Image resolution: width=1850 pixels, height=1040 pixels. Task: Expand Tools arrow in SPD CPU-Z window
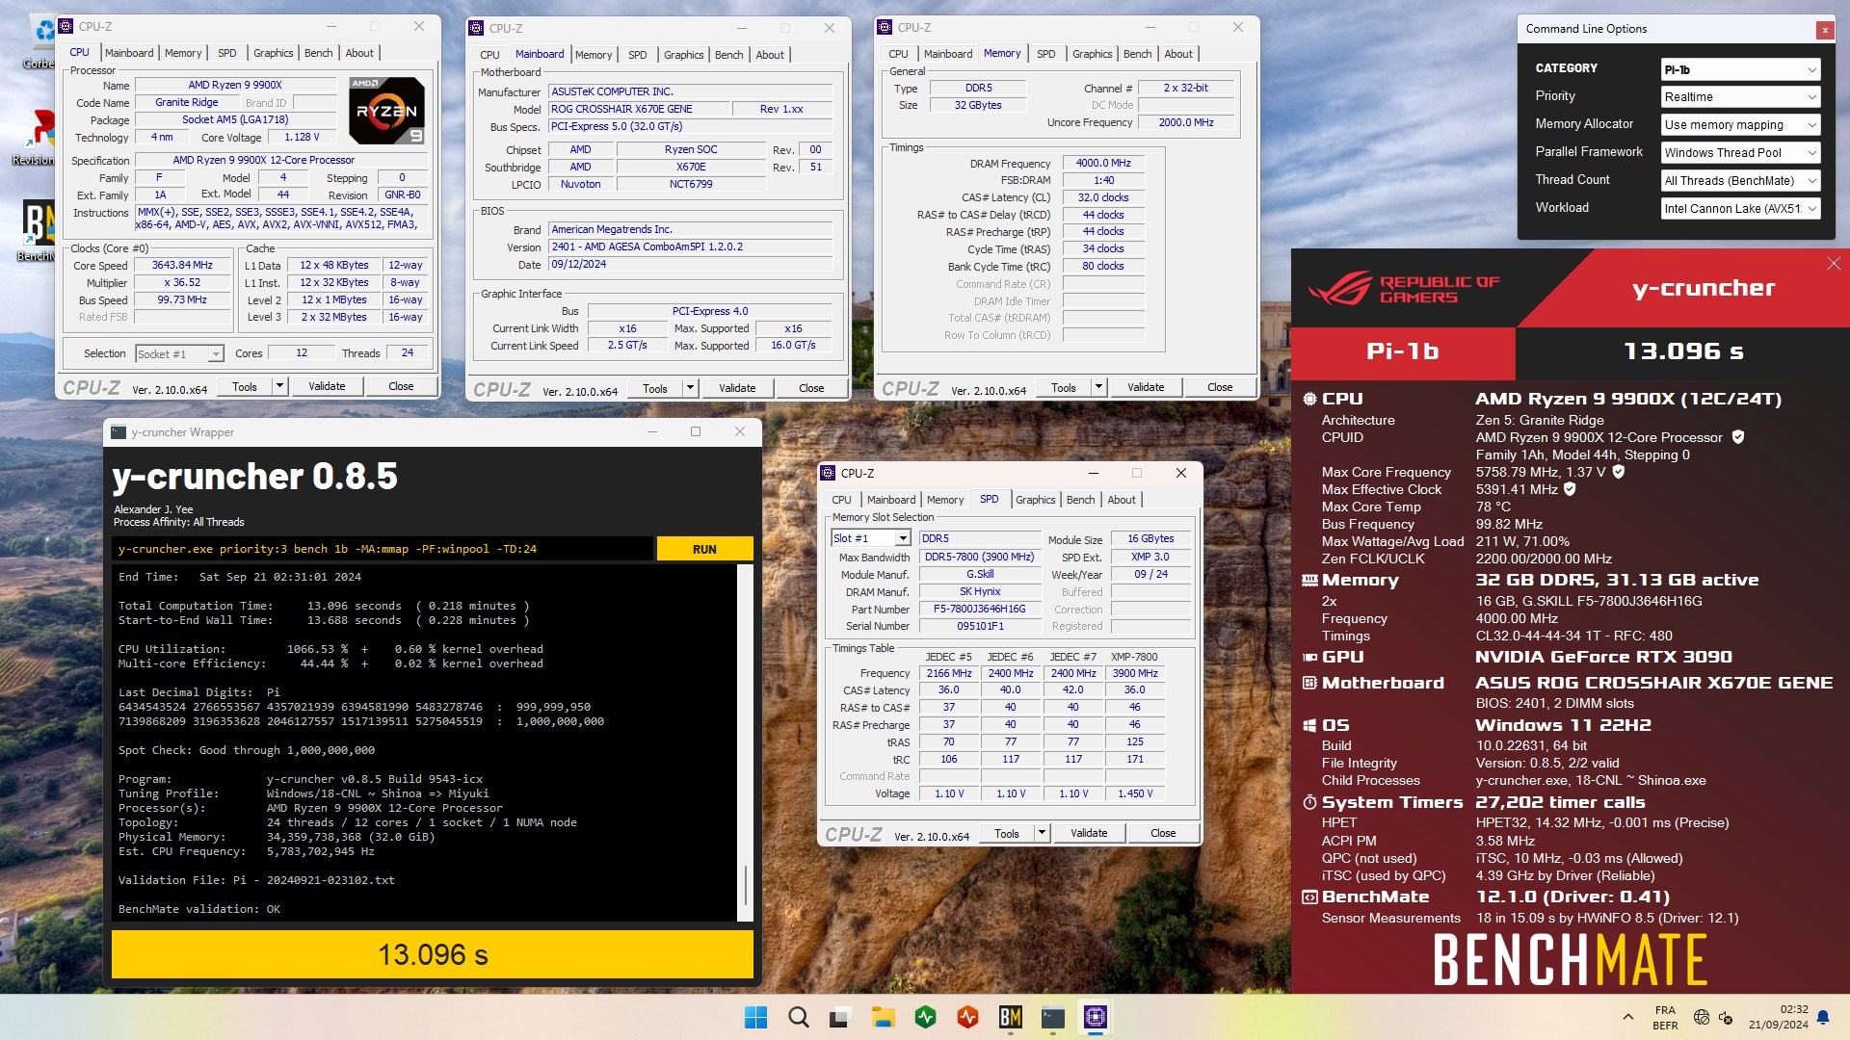tap(1042, 833)
